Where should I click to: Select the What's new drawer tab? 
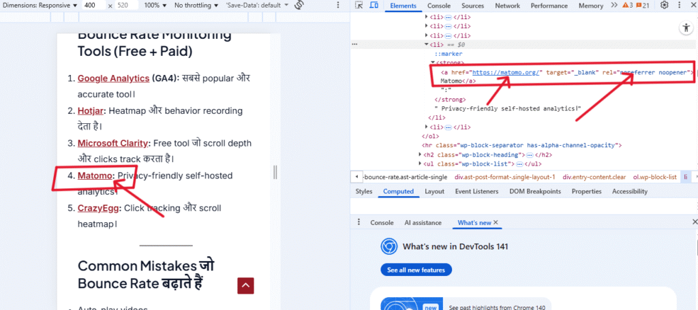tap(474, 222)
